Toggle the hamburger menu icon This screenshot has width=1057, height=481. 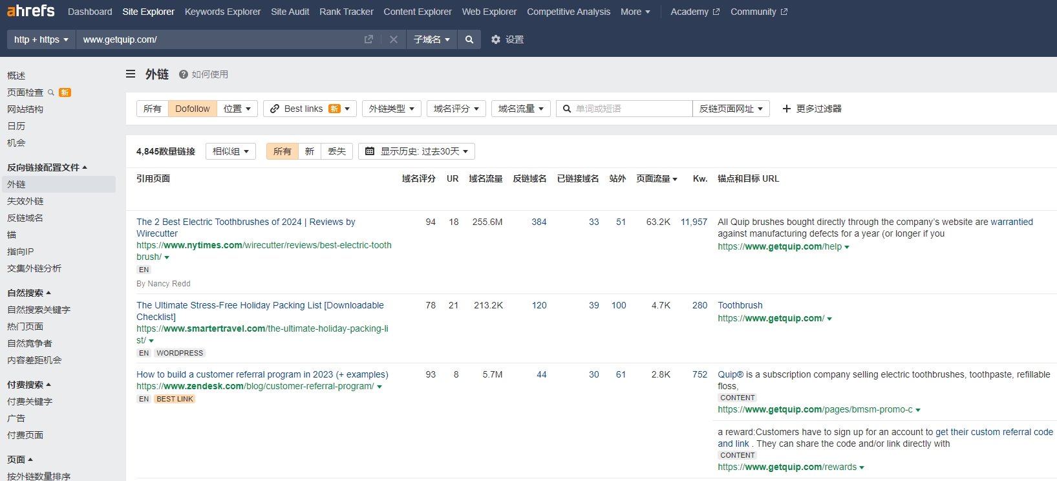point(131,74)
